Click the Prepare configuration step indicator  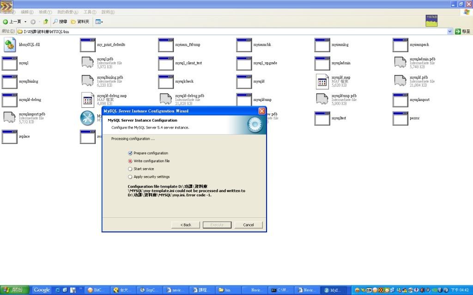(130, 153)
